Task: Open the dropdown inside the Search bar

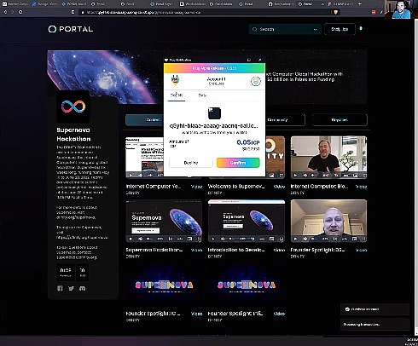Action: click(315, 29)
